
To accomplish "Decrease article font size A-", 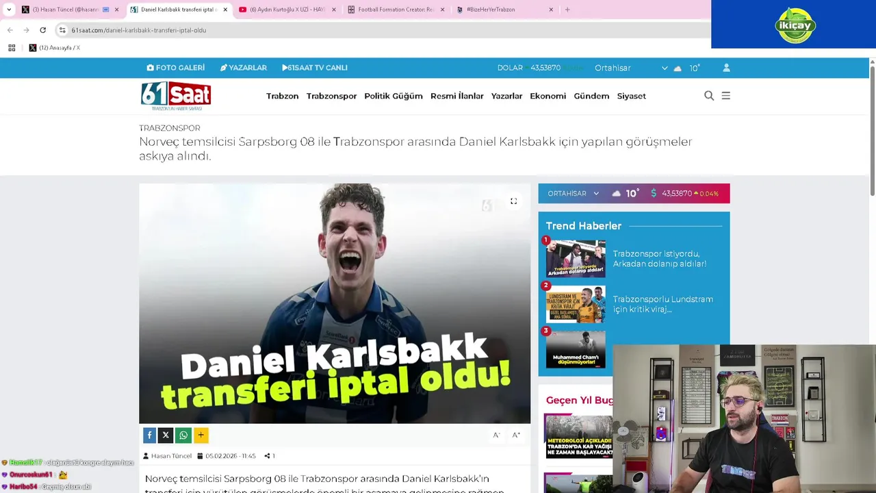I will (x=497, y=435).
